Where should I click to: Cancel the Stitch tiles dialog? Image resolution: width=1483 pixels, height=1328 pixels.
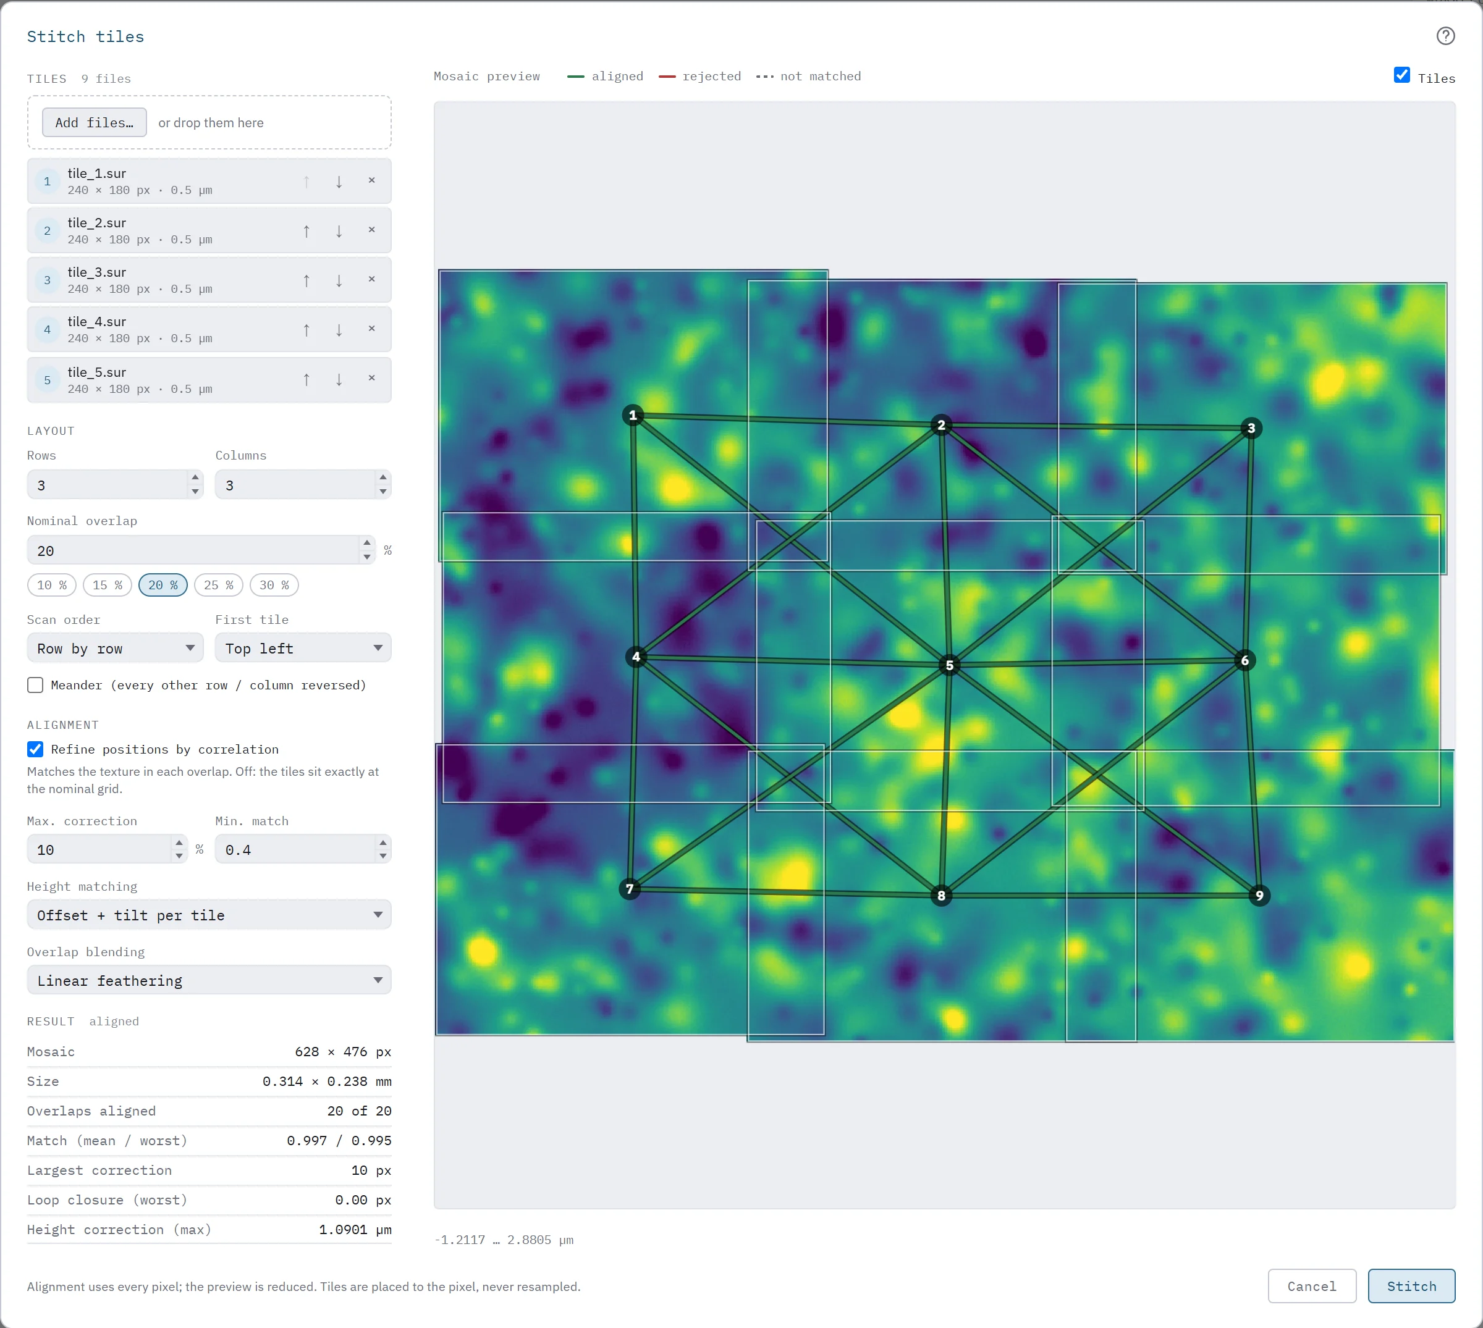click(1311, 1285)
